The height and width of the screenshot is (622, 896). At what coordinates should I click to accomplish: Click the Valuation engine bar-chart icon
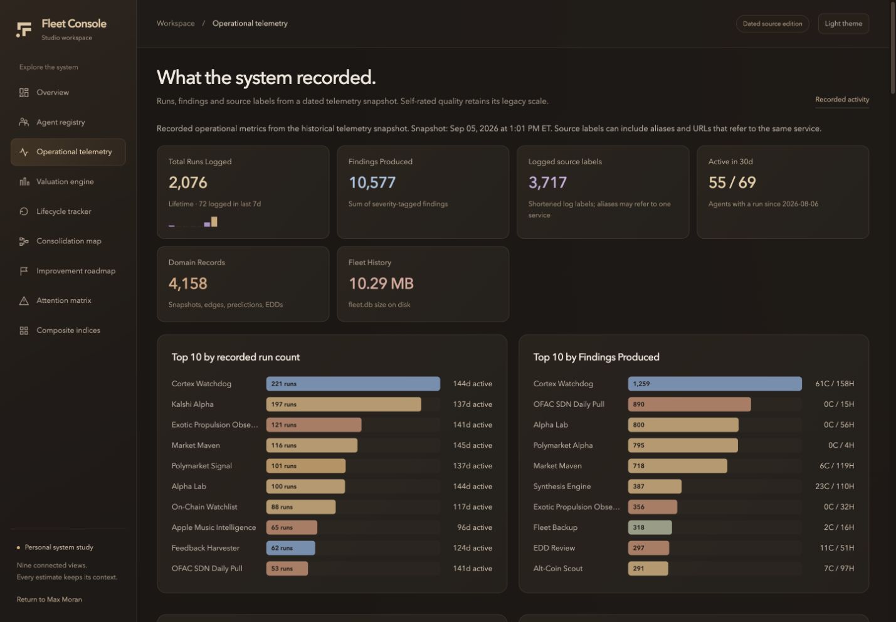pos(24,182)
